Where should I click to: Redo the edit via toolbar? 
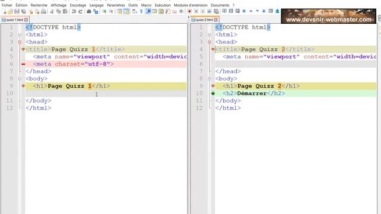[x=80, y=11]
